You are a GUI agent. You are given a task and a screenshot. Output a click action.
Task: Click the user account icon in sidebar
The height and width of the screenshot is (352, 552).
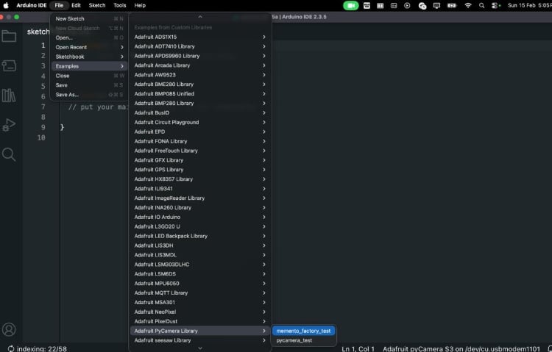click(9, 329)
